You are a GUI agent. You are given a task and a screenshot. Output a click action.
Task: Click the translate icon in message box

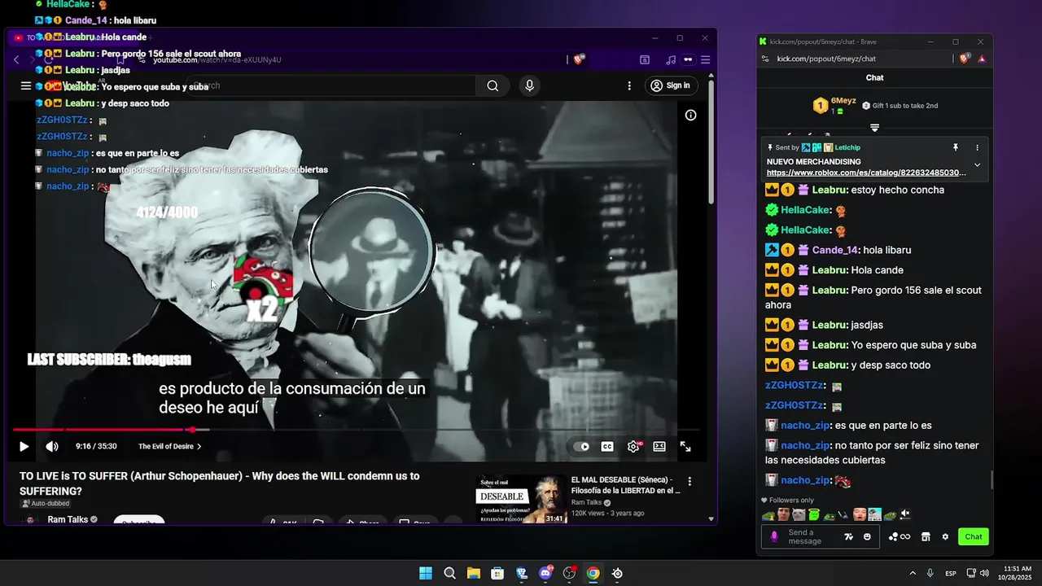point(849,536)
